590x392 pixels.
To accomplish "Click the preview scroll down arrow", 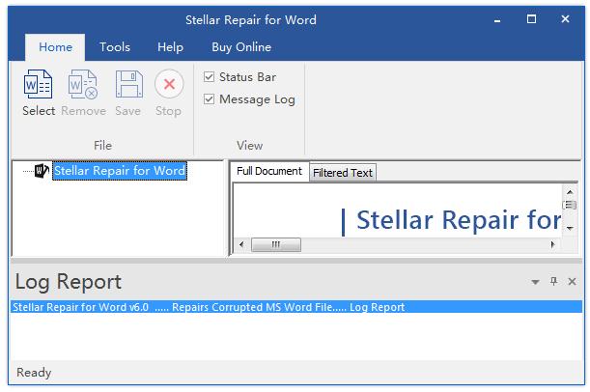I will point(570,228).
